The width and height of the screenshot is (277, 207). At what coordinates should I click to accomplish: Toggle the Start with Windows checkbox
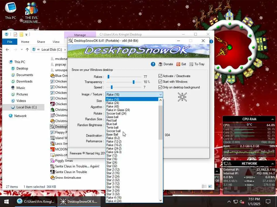pyautogui.click(x=160, y=81)
